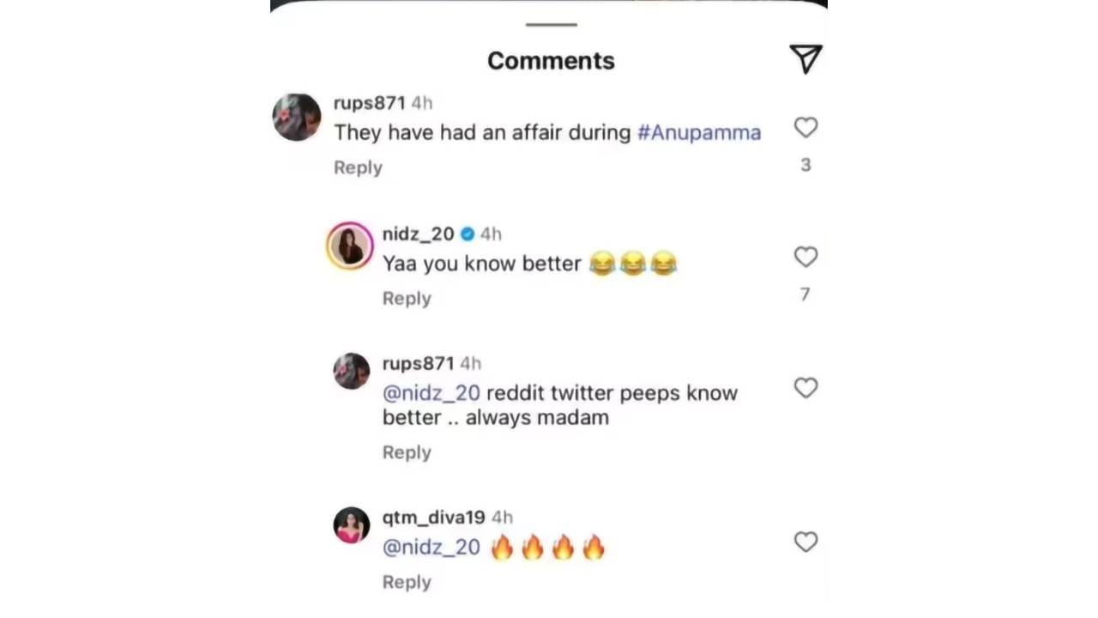Open rups871's avatar on the second reply
1098x618 pixels.
click(x=351, y=371)
